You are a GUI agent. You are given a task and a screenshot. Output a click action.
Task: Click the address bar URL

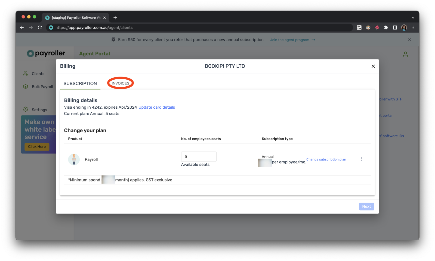94,27
